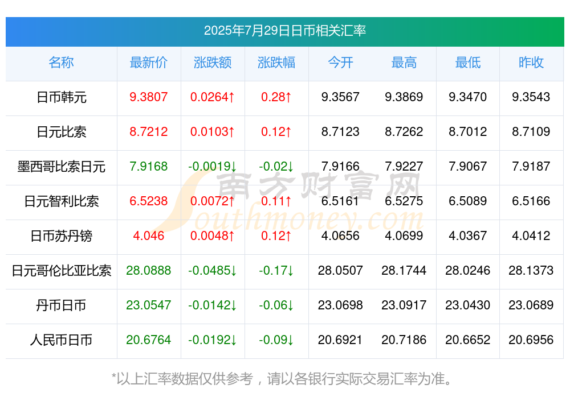The image size is (570, 397).
Task: Click high value 9.3869
Action: (x=404, y=97)
